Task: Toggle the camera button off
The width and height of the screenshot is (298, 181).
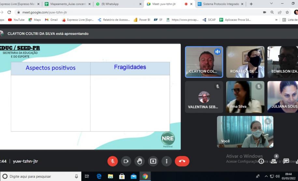Action: [x=126, y=161]
